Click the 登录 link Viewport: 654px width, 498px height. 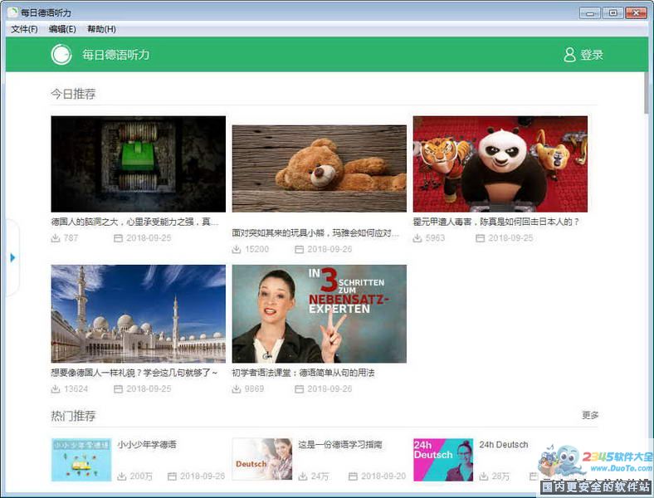click(x=592, y=55)
